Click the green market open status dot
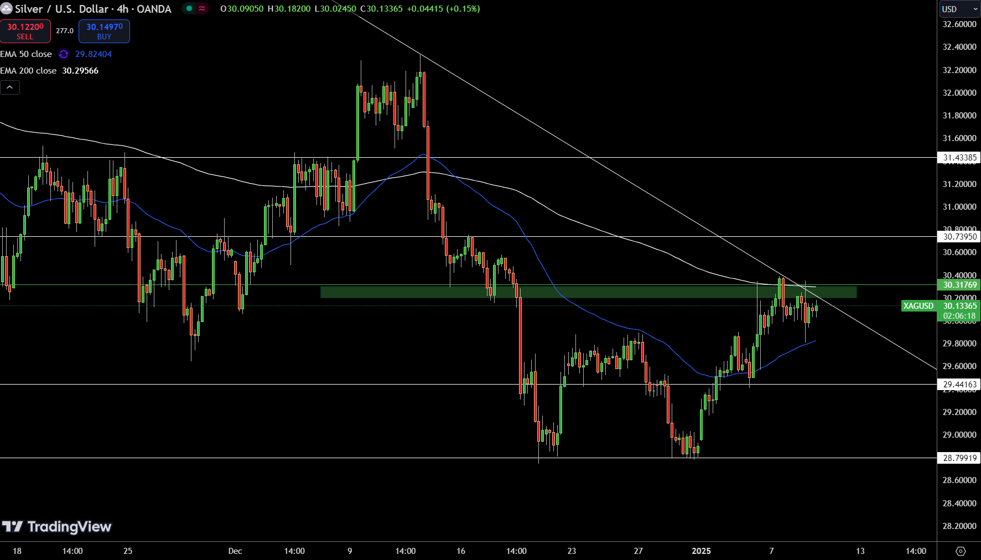 pyautogui.click(x=189, y=9)
